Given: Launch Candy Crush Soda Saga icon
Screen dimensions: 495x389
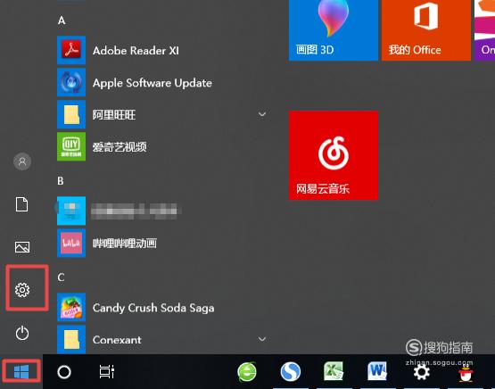Looking at the screenshot, I should click(71, 307).
